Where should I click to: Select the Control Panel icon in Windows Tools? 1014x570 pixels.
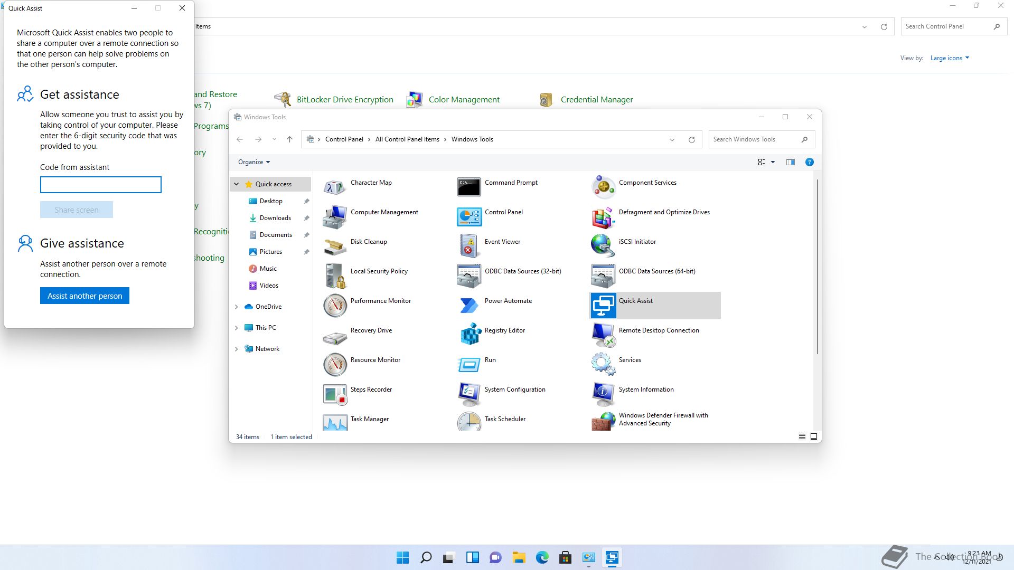click(x=469, y=216)
